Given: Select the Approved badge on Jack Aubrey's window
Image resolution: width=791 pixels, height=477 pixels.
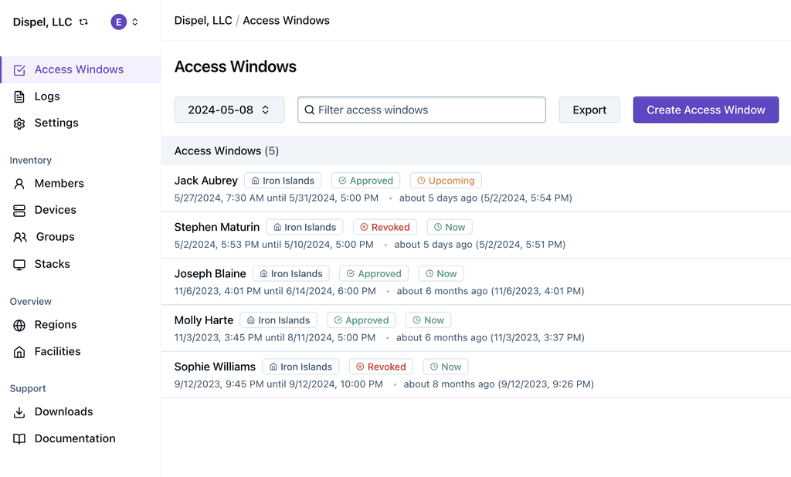Looking at the screenshot, I should [x=365, y=180].
